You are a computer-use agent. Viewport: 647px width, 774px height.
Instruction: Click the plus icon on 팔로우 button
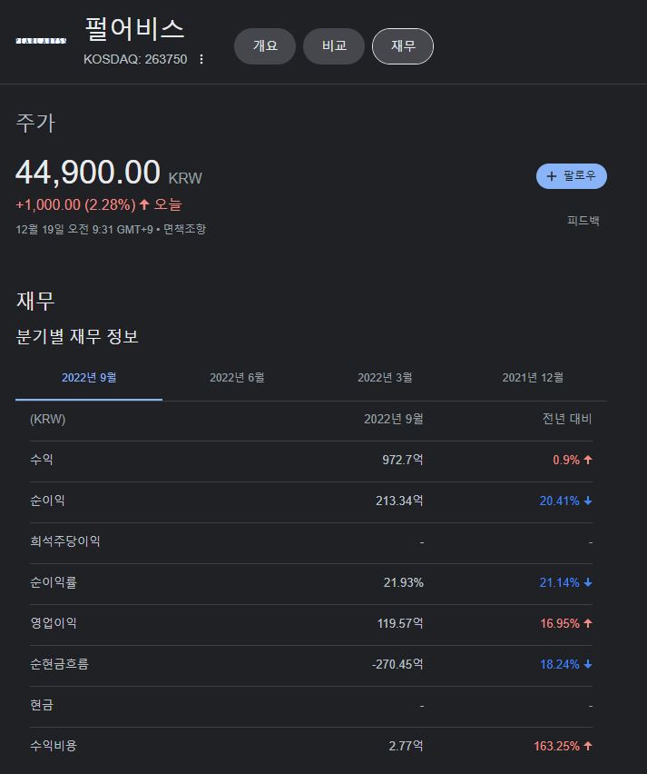tap(551, 176)
